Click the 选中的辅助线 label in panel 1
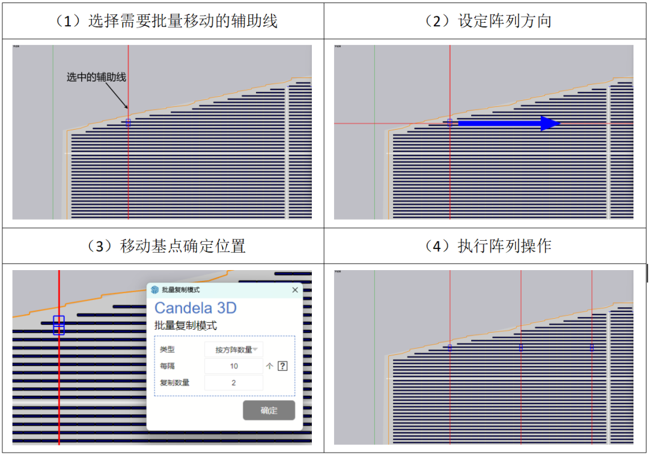This screenshot has width=649, height=455. (x=96, y=77)
